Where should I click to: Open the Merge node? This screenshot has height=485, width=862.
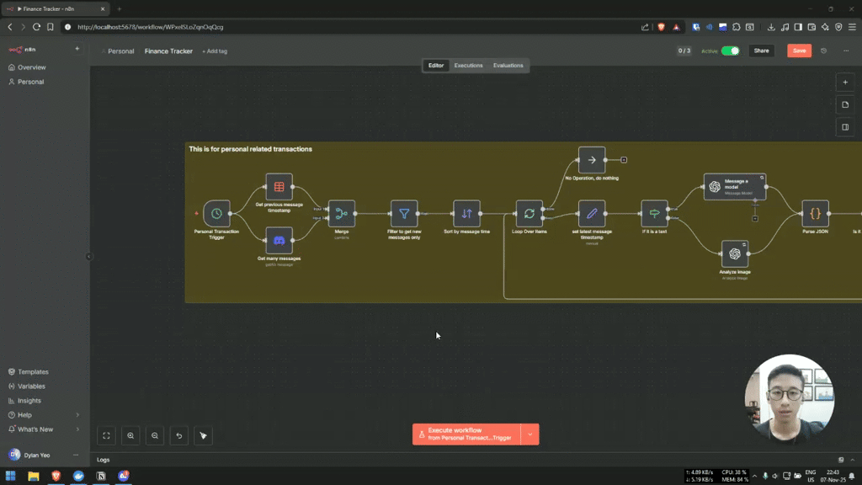340,213
